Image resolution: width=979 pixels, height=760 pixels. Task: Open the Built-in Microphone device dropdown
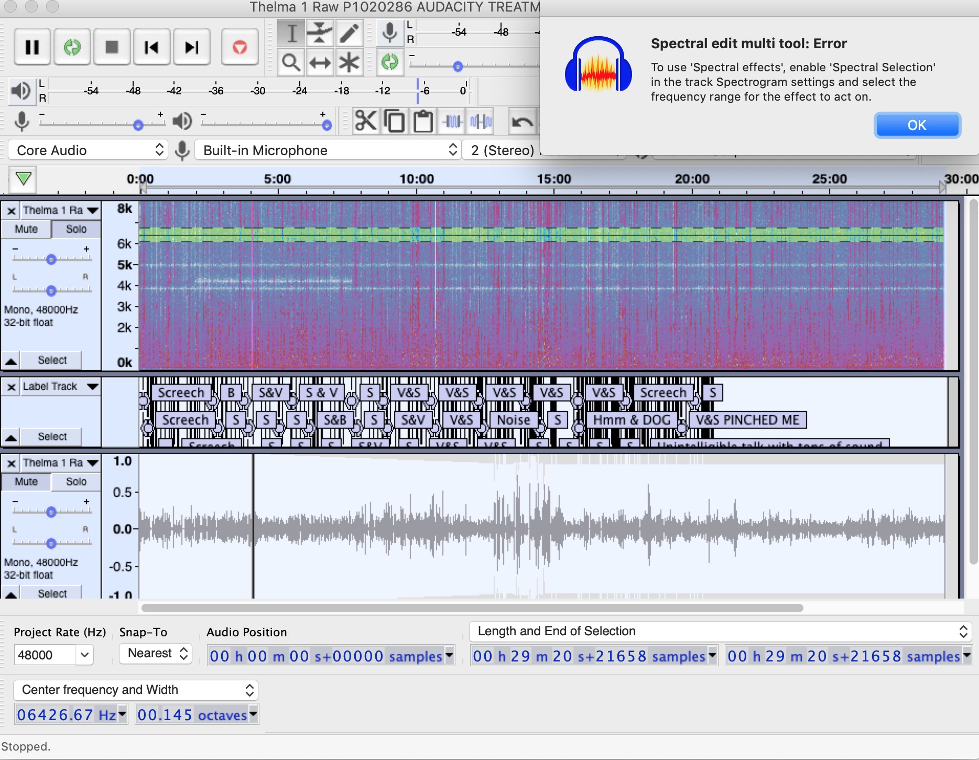coord(328,150)
